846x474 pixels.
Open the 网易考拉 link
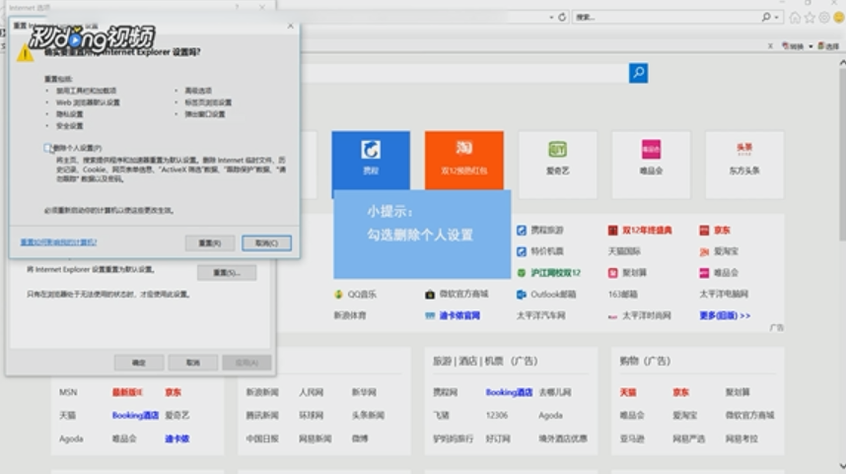[741, 439]
